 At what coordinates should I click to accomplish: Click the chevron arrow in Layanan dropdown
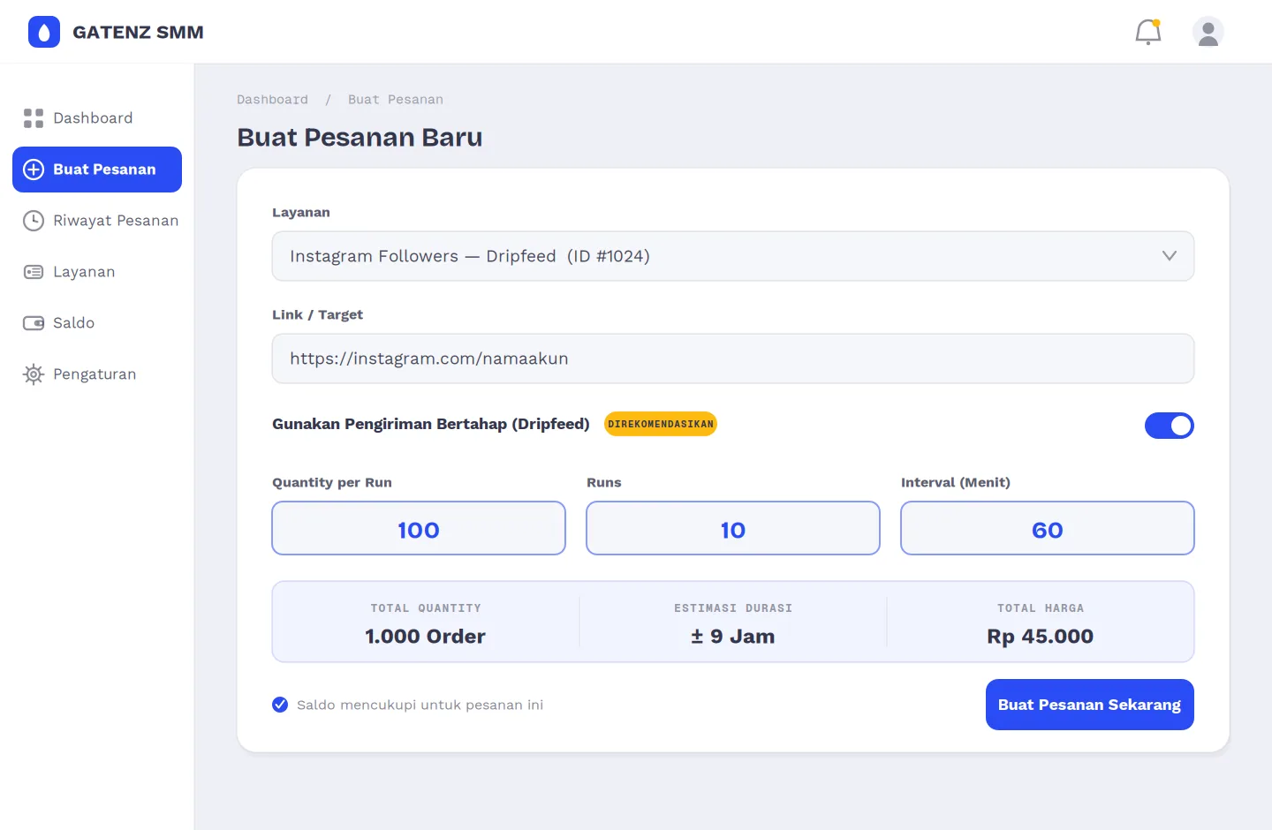click(x=1170, y=256)
